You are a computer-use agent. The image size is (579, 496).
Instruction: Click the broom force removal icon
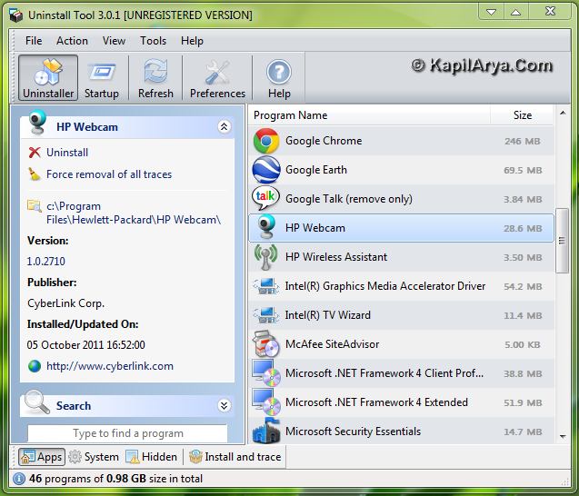click(x=35, y=174)
